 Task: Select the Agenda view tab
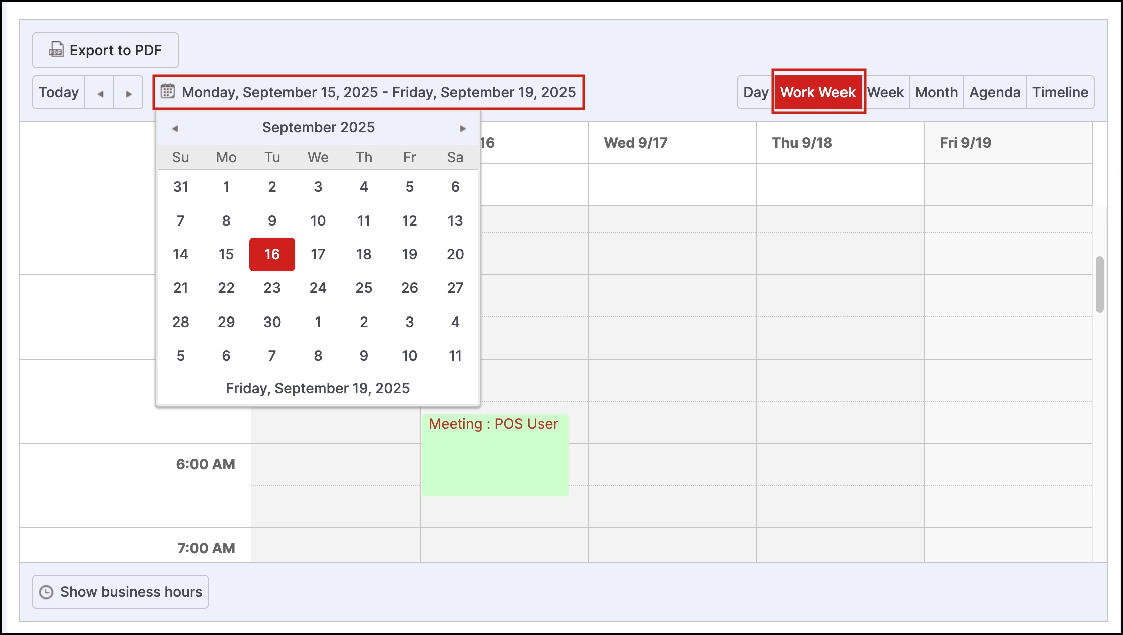(x=994, y=92)
